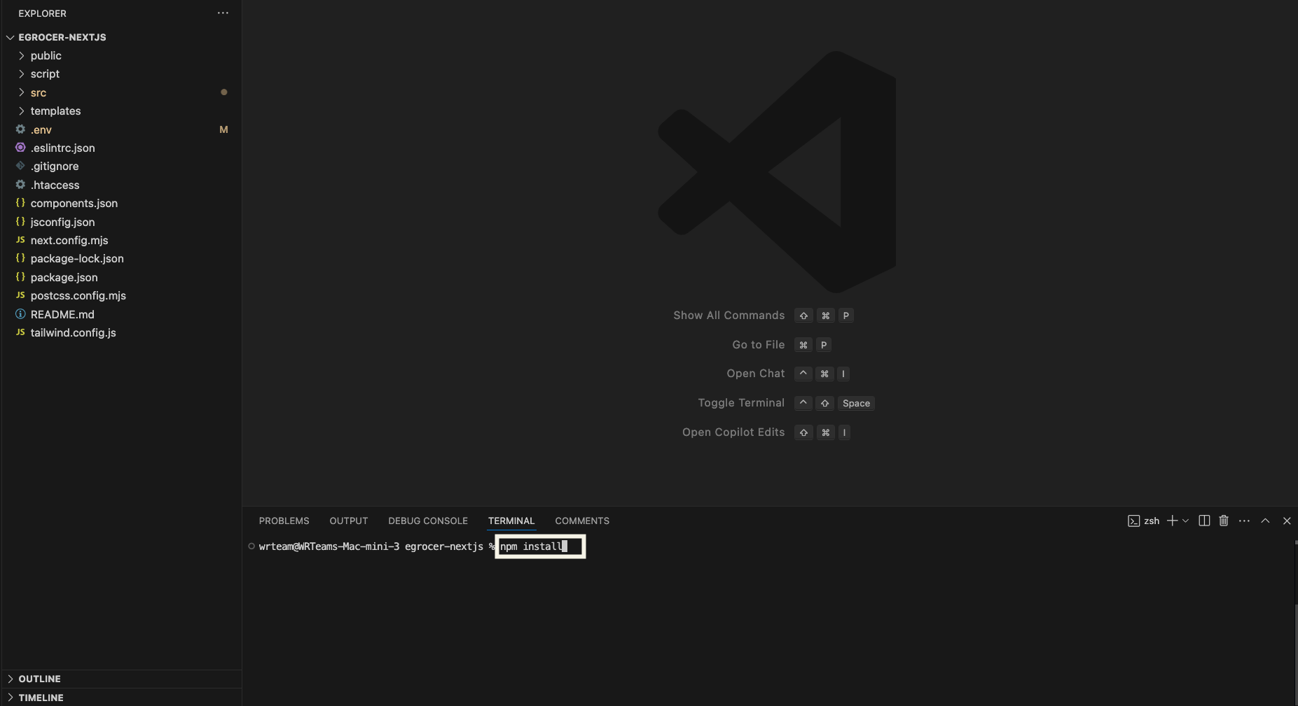Switch to the PROBLEMS tab
1298x706 pixels.
284,521
